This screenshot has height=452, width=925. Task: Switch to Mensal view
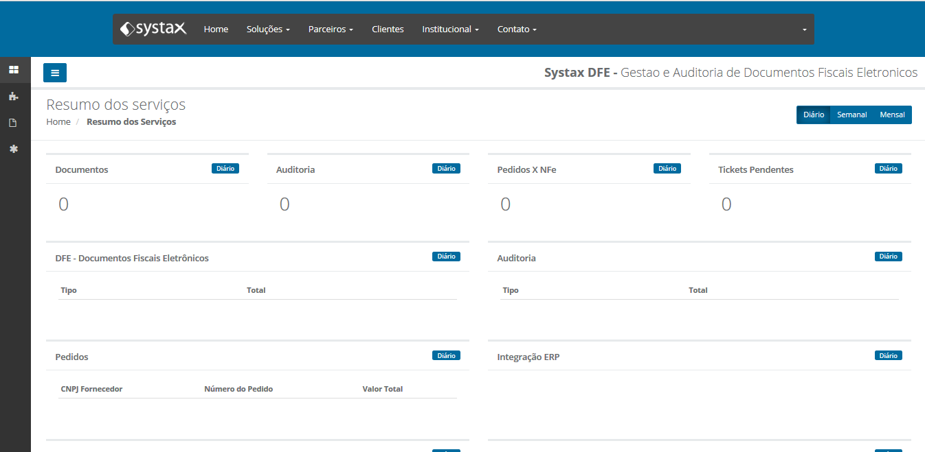pyautogui.click(x=893, y=115)
